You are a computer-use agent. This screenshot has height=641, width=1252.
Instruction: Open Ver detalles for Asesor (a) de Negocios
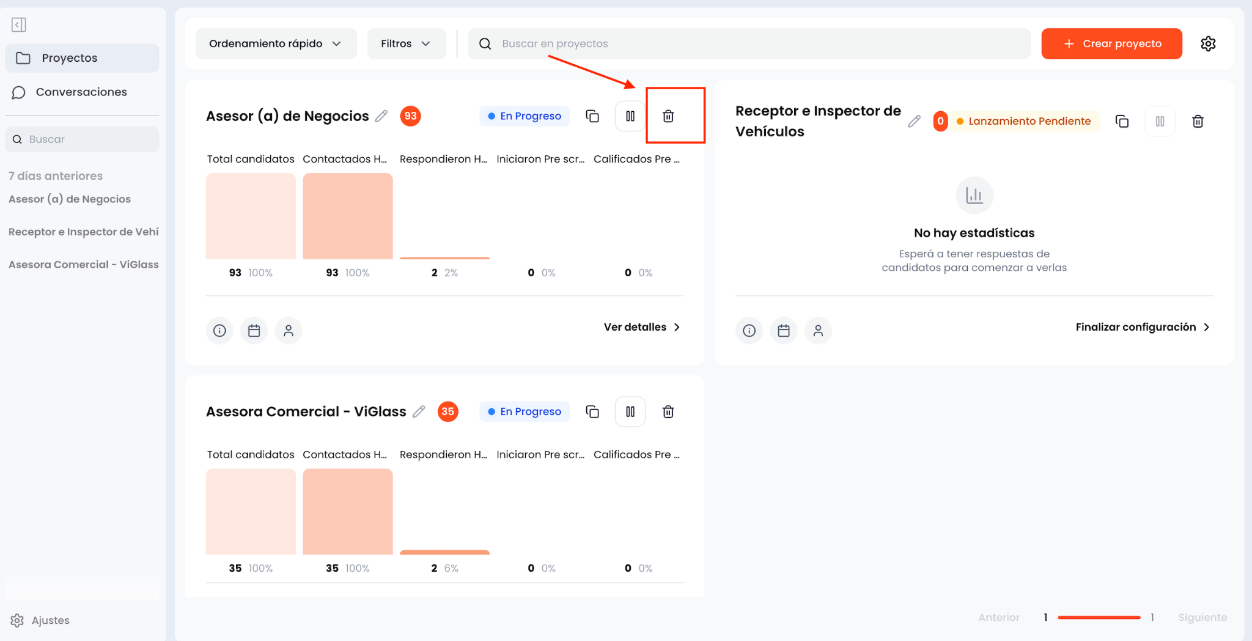pos(642,327)
